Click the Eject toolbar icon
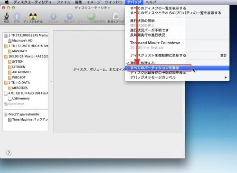 (x=69, y=17)
